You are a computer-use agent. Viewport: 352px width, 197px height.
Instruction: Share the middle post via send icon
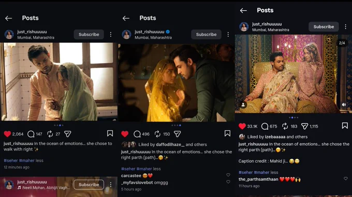[x=178, y=134]
